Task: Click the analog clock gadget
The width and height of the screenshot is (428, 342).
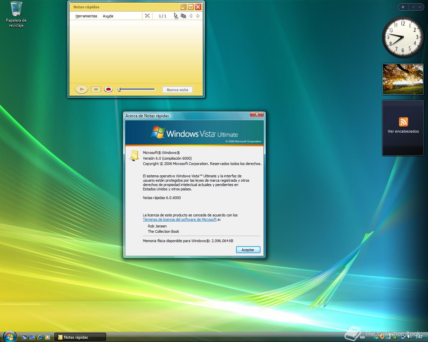Action: [403, 37]
